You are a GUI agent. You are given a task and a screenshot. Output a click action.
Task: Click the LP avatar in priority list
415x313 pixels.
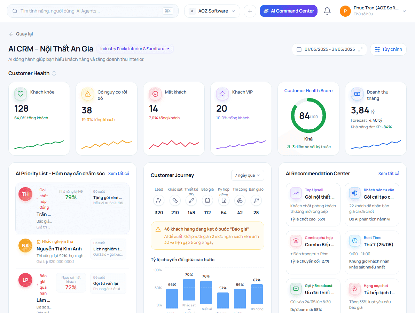[25, 280]
